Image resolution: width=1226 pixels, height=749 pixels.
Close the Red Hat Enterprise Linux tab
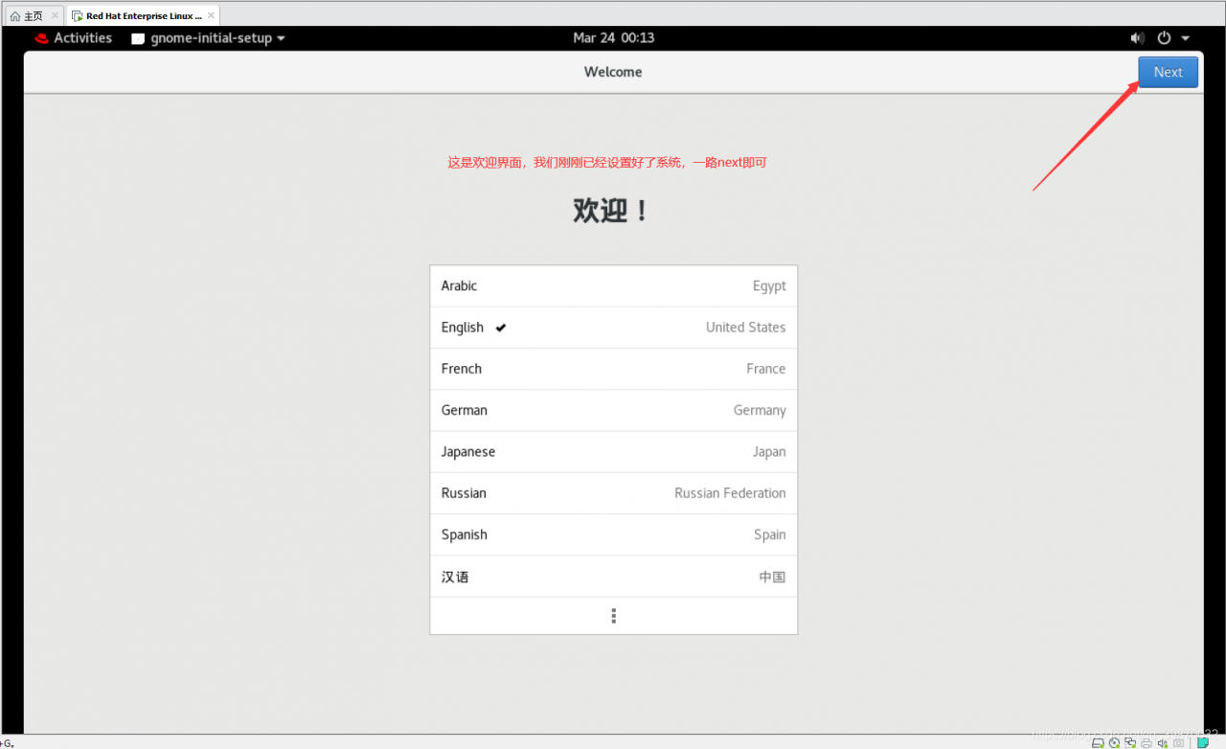(x=211, y=16)
